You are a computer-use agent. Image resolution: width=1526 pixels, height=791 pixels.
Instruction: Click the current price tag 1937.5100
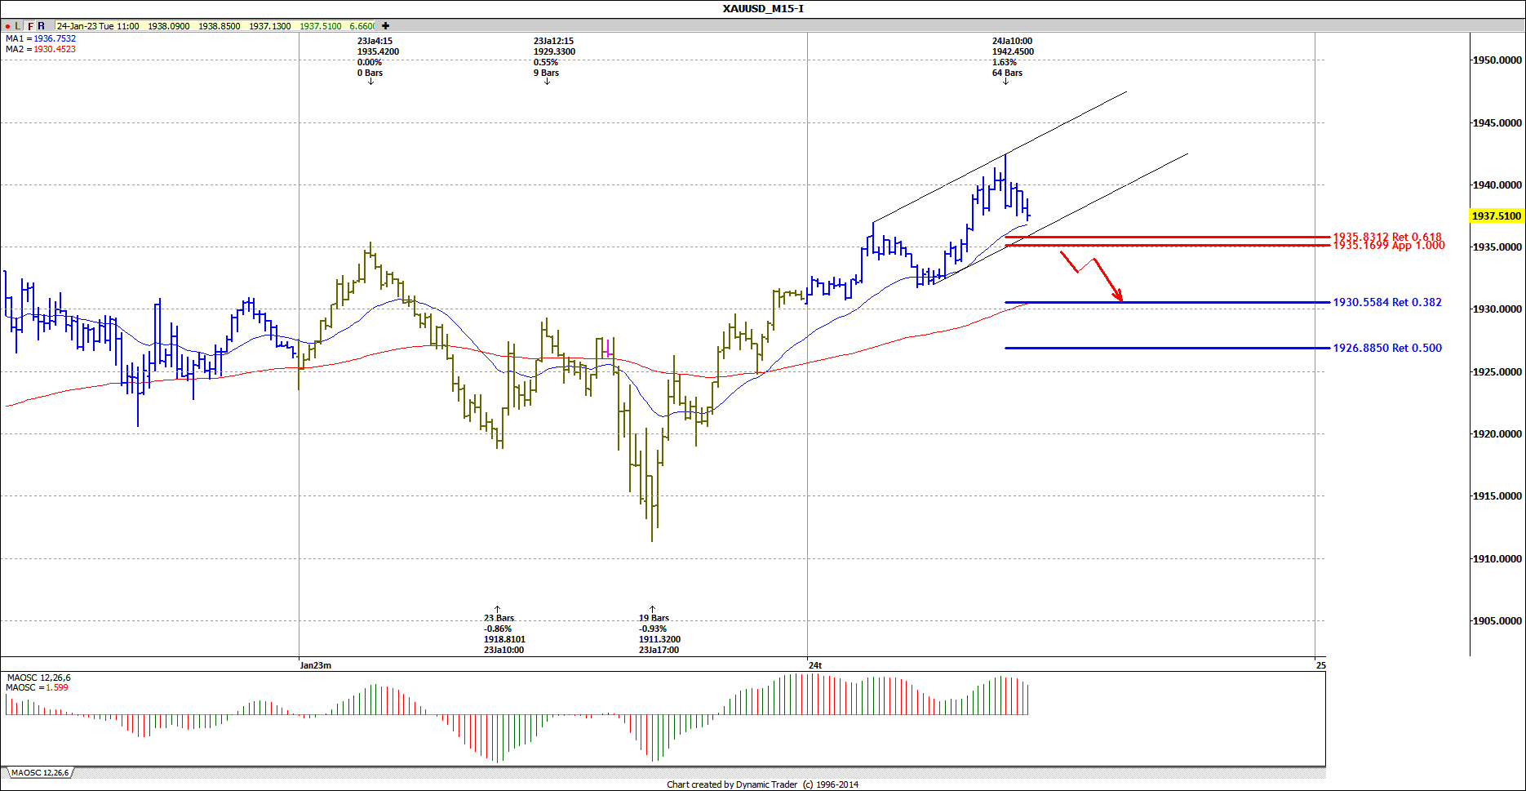tap(1497, 216)
